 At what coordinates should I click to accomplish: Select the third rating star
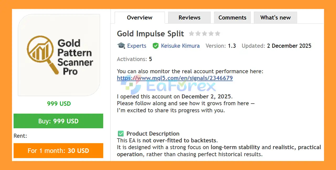pyautogui.click(x=204, y=34)
